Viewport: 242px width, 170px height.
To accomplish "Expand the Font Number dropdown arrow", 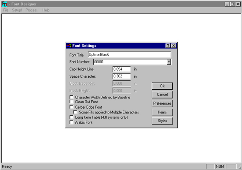I will (x=169, y=62).
